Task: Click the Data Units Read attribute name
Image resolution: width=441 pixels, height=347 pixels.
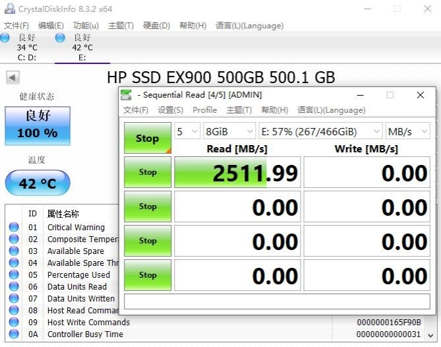Action: [77, 286]
